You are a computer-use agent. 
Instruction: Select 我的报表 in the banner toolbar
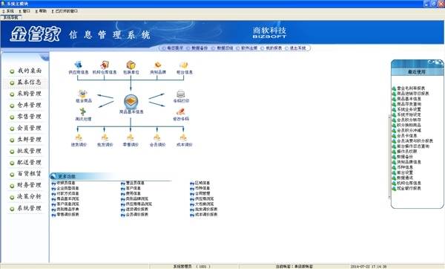(x=271, y=48)
